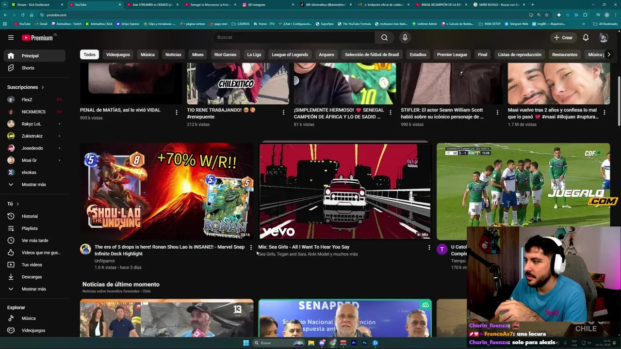Open the Unfitparrot channel name link
The height and width of the screenshot is (349, 621).
pyautogui.click(x=104, y=261)
